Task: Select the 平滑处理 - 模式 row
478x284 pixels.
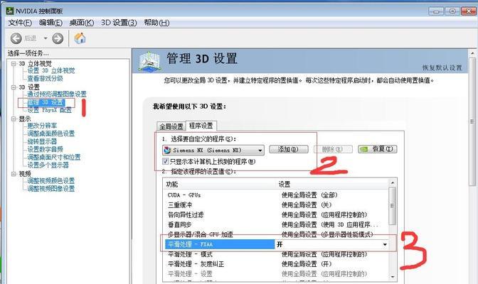Action: click(276, 254)
